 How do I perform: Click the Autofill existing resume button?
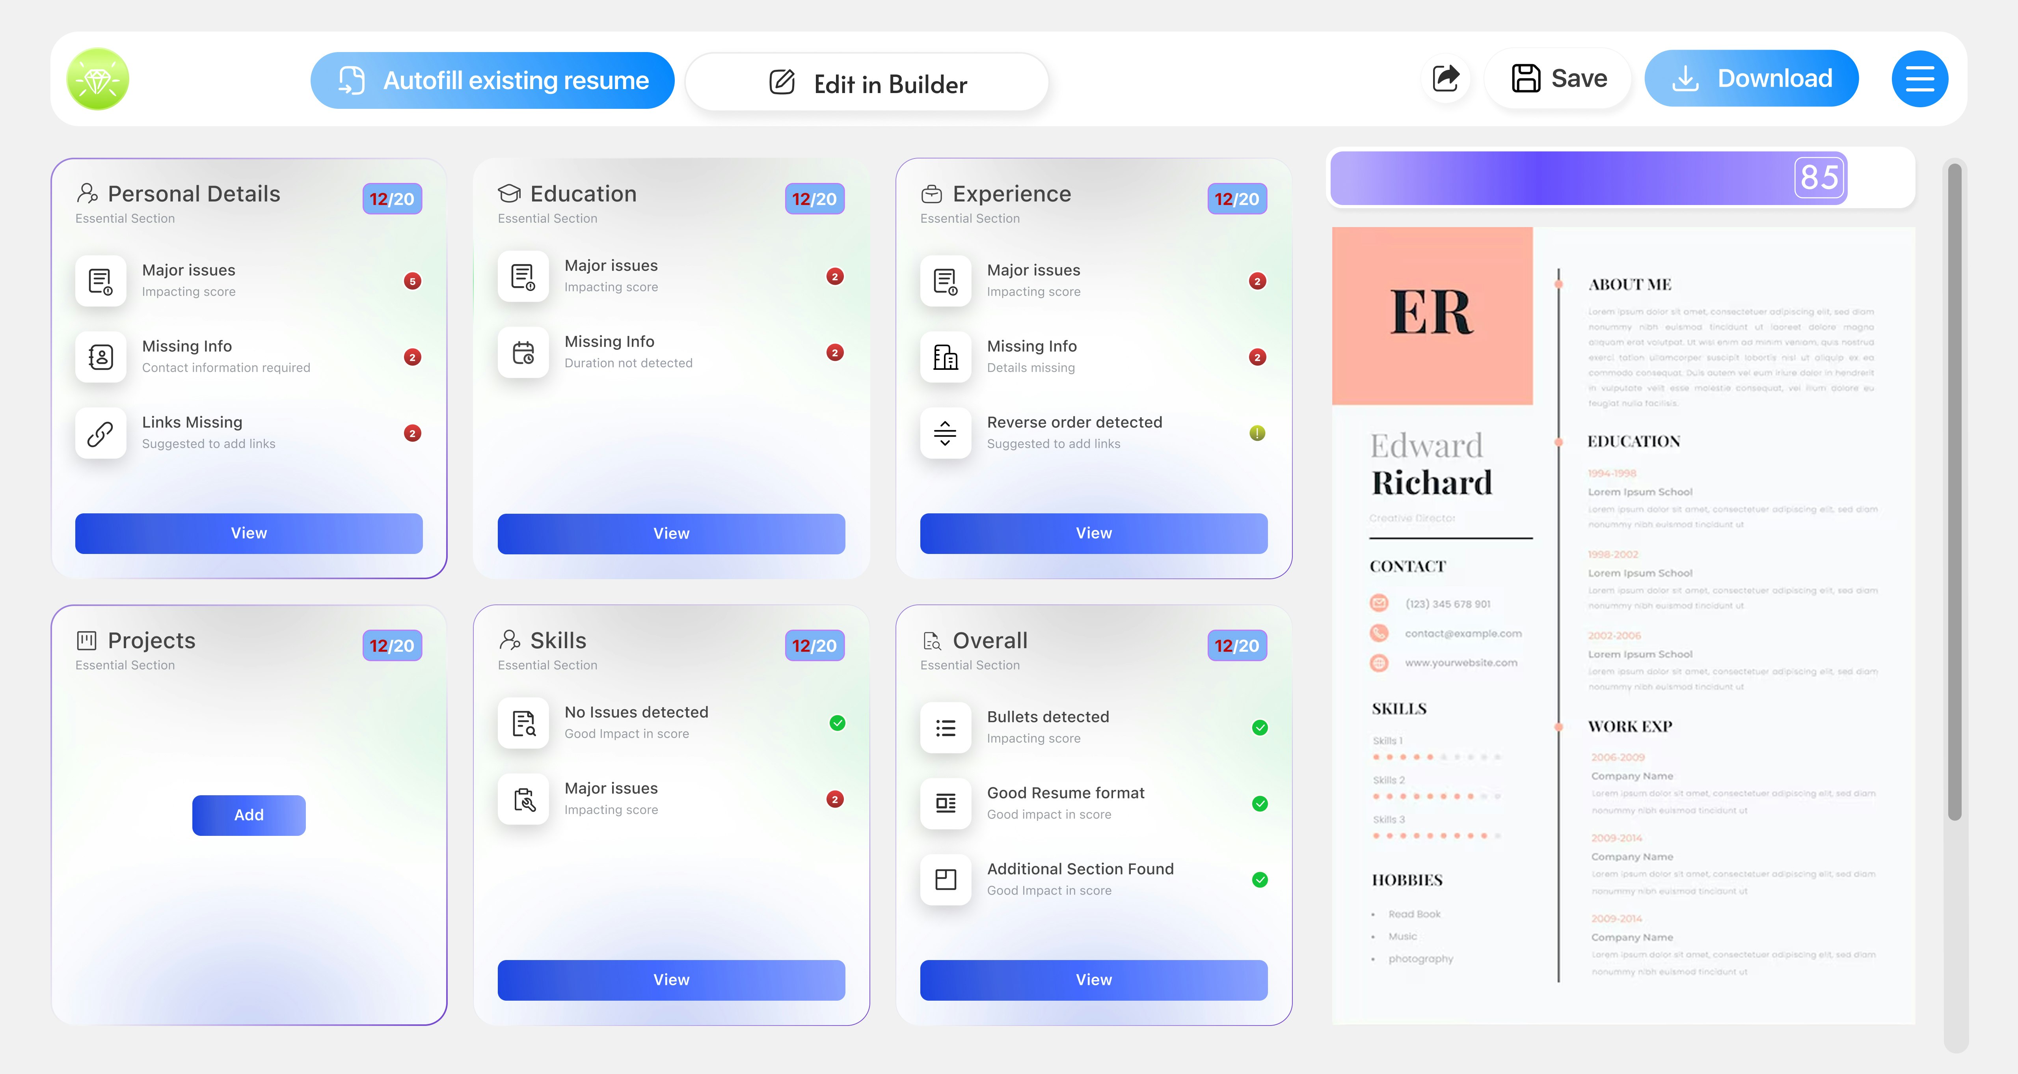pos(492,80)
